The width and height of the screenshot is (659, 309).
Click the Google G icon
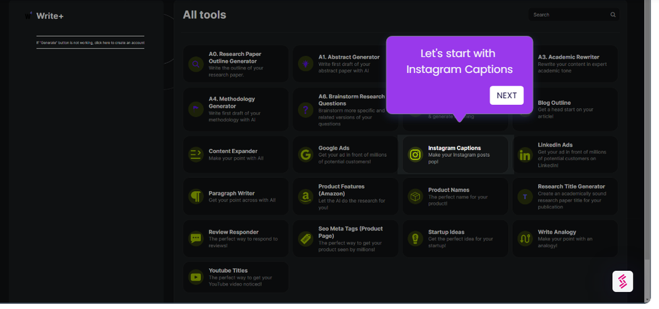pyautogui.click(x=306, y=155)
